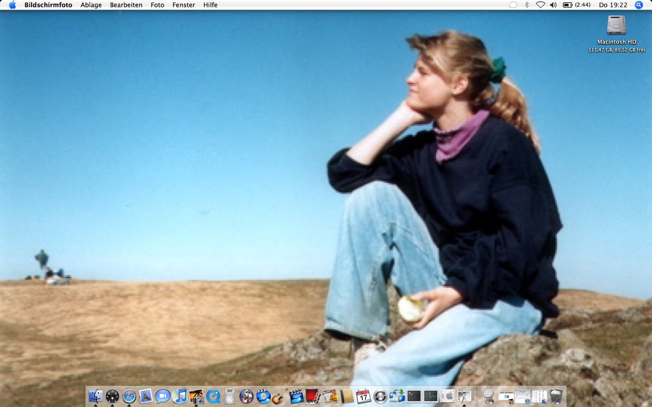Open the Ablage menu
652x407 pixels.
[91, 5]
